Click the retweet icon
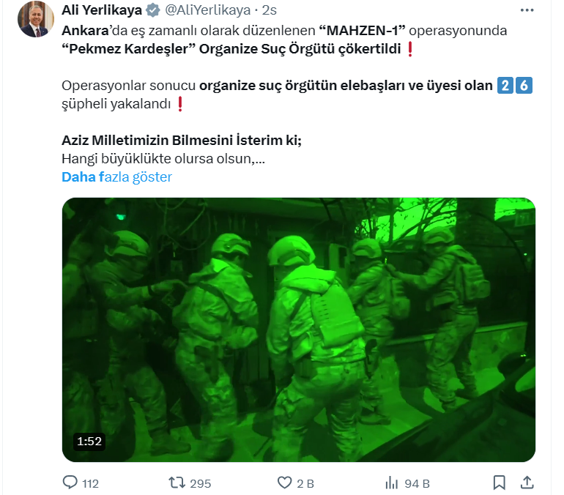564x495 pixels. tap(177, 483)
